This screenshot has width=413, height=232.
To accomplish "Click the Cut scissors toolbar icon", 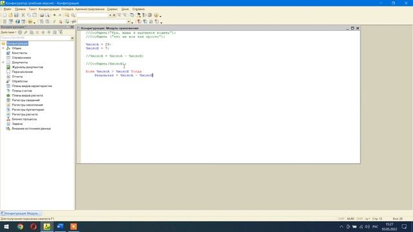I will pyautogui.click(x=23, y=15).
